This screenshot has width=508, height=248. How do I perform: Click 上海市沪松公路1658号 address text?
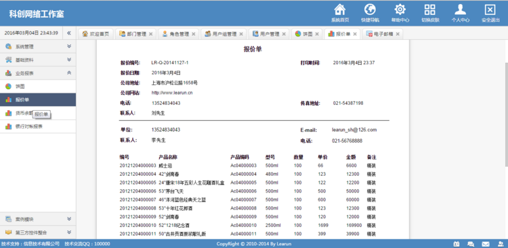click(x=174, y=82)
